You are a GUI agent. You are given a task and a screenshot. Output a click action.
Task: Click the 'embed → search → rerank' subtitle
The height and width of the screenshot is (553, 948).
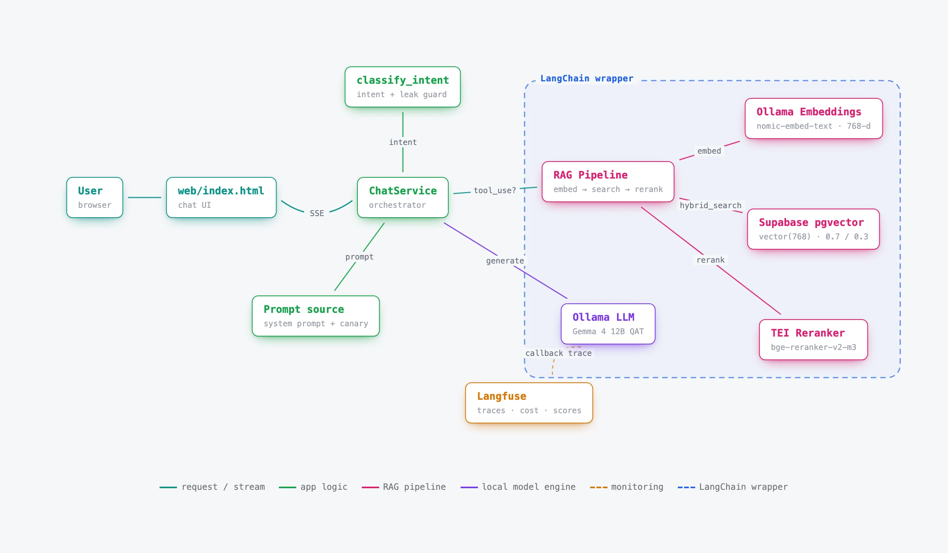(x=608, y=189)
